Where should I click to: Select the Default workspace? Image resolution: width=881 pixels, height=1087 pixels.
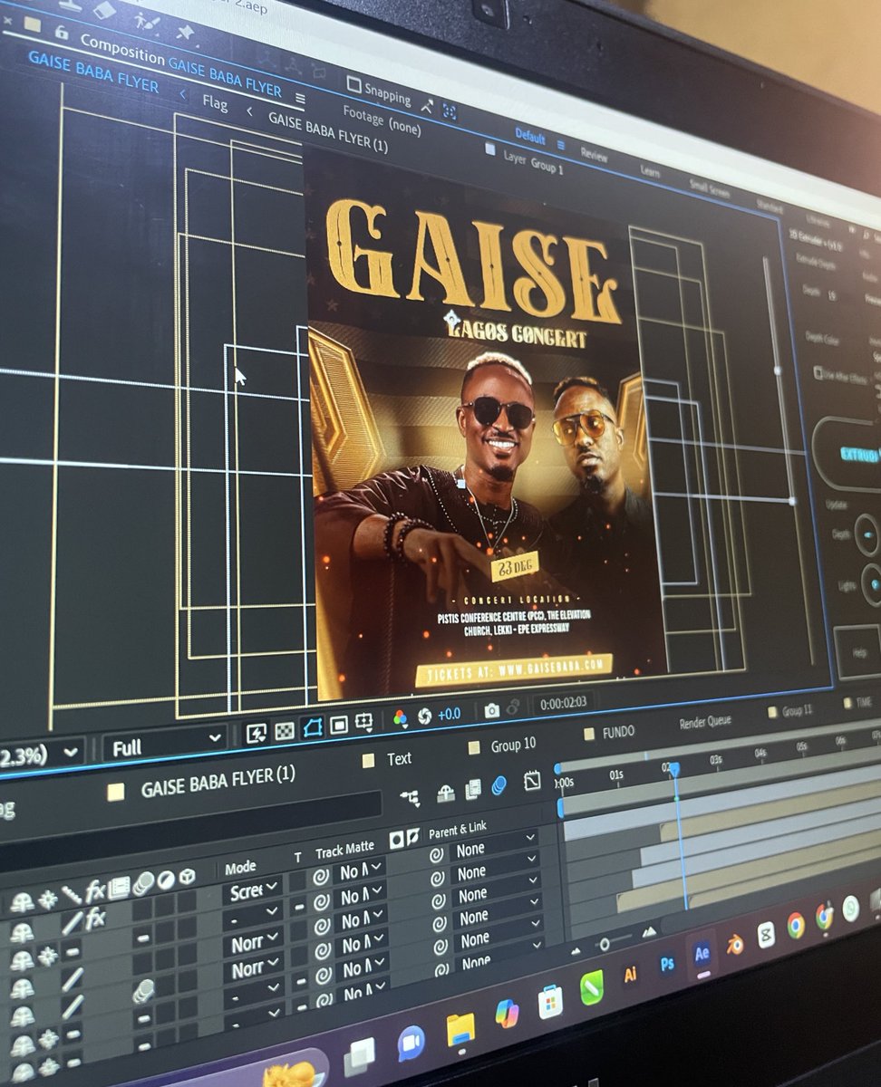(x=530, y=138)
